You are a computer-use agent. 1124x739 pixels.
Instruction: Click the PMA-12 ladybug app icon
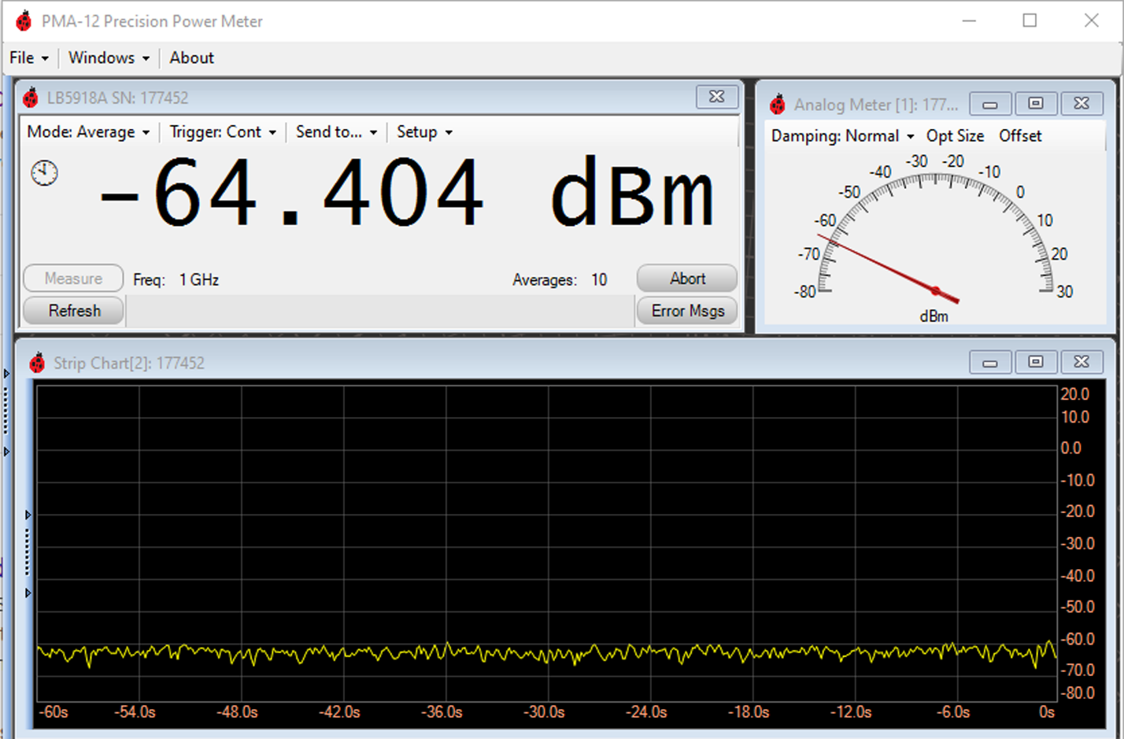click(24, 21)
